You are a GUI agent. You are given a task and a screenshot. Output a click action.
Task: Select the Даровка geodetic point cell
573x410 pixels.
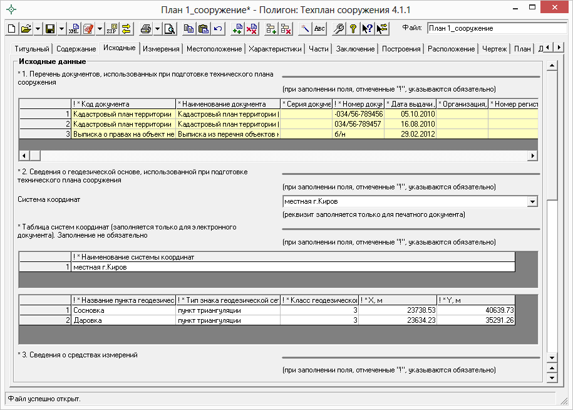click(x=123, y=320)
